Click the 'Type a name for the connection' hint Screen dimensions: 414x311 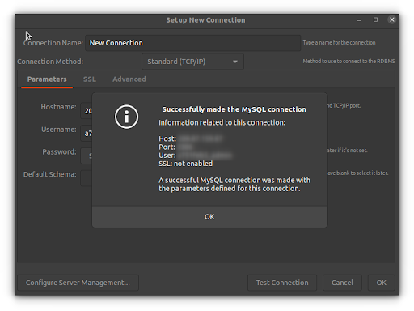coord(339,43)
